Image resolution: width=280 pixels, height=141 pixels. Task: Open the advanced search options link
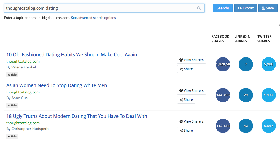[93, 18]
